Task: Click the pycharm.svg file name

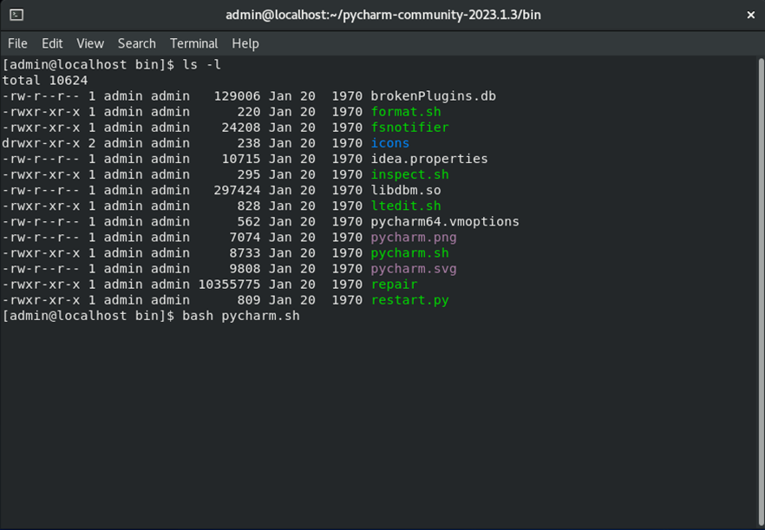Action: [x=414, y=268]
